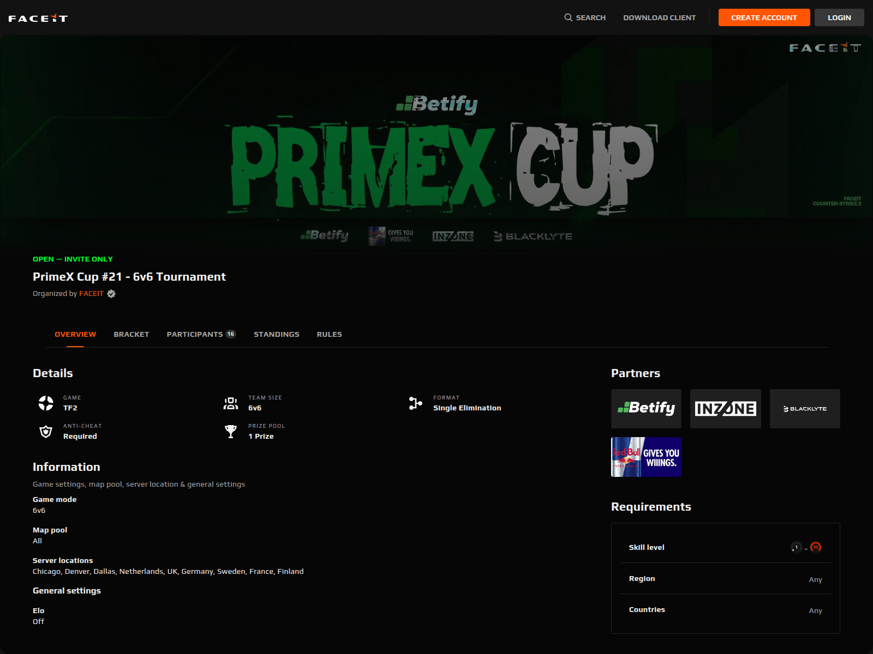Click the prize pool trophy icon
This screenshot has height=654, width=873.
point(231,432)
